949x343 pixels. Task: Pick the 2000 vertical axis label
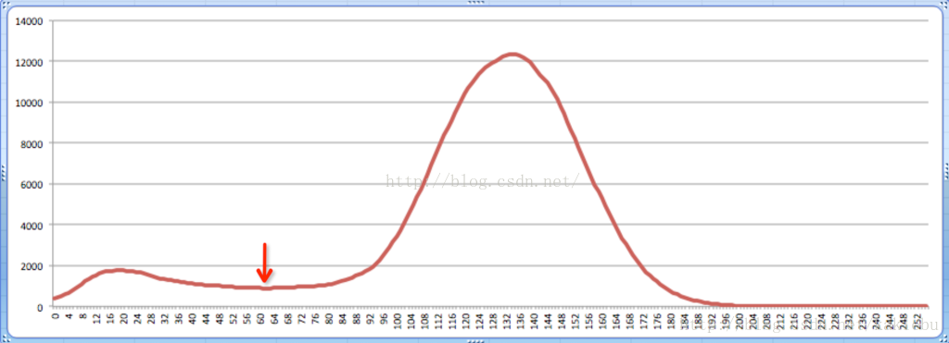coord(32,266)
